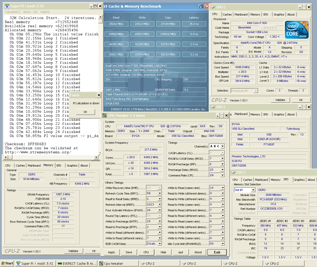This screenshot has width=317, height=267.
Task: Open the Graphics tab in the CPU-Z Processor window
Action: 279,14
